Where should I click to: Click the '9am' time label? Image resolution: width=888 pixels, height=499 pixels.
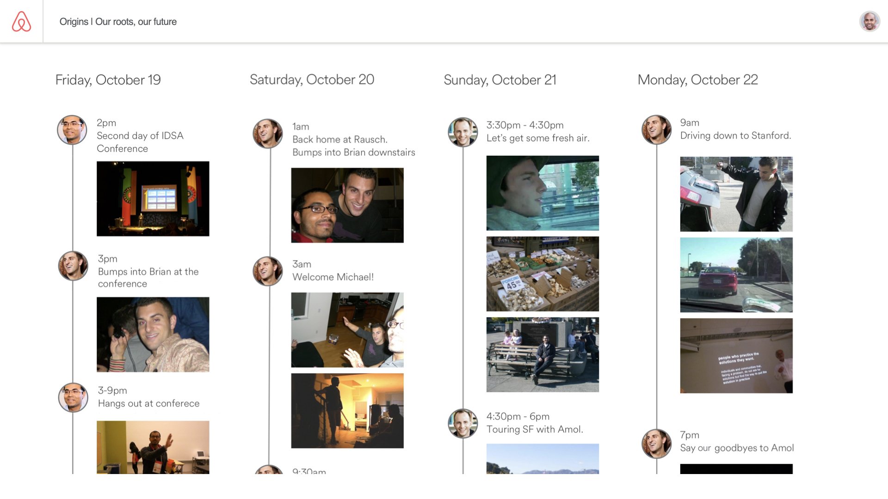coord(690,123)
